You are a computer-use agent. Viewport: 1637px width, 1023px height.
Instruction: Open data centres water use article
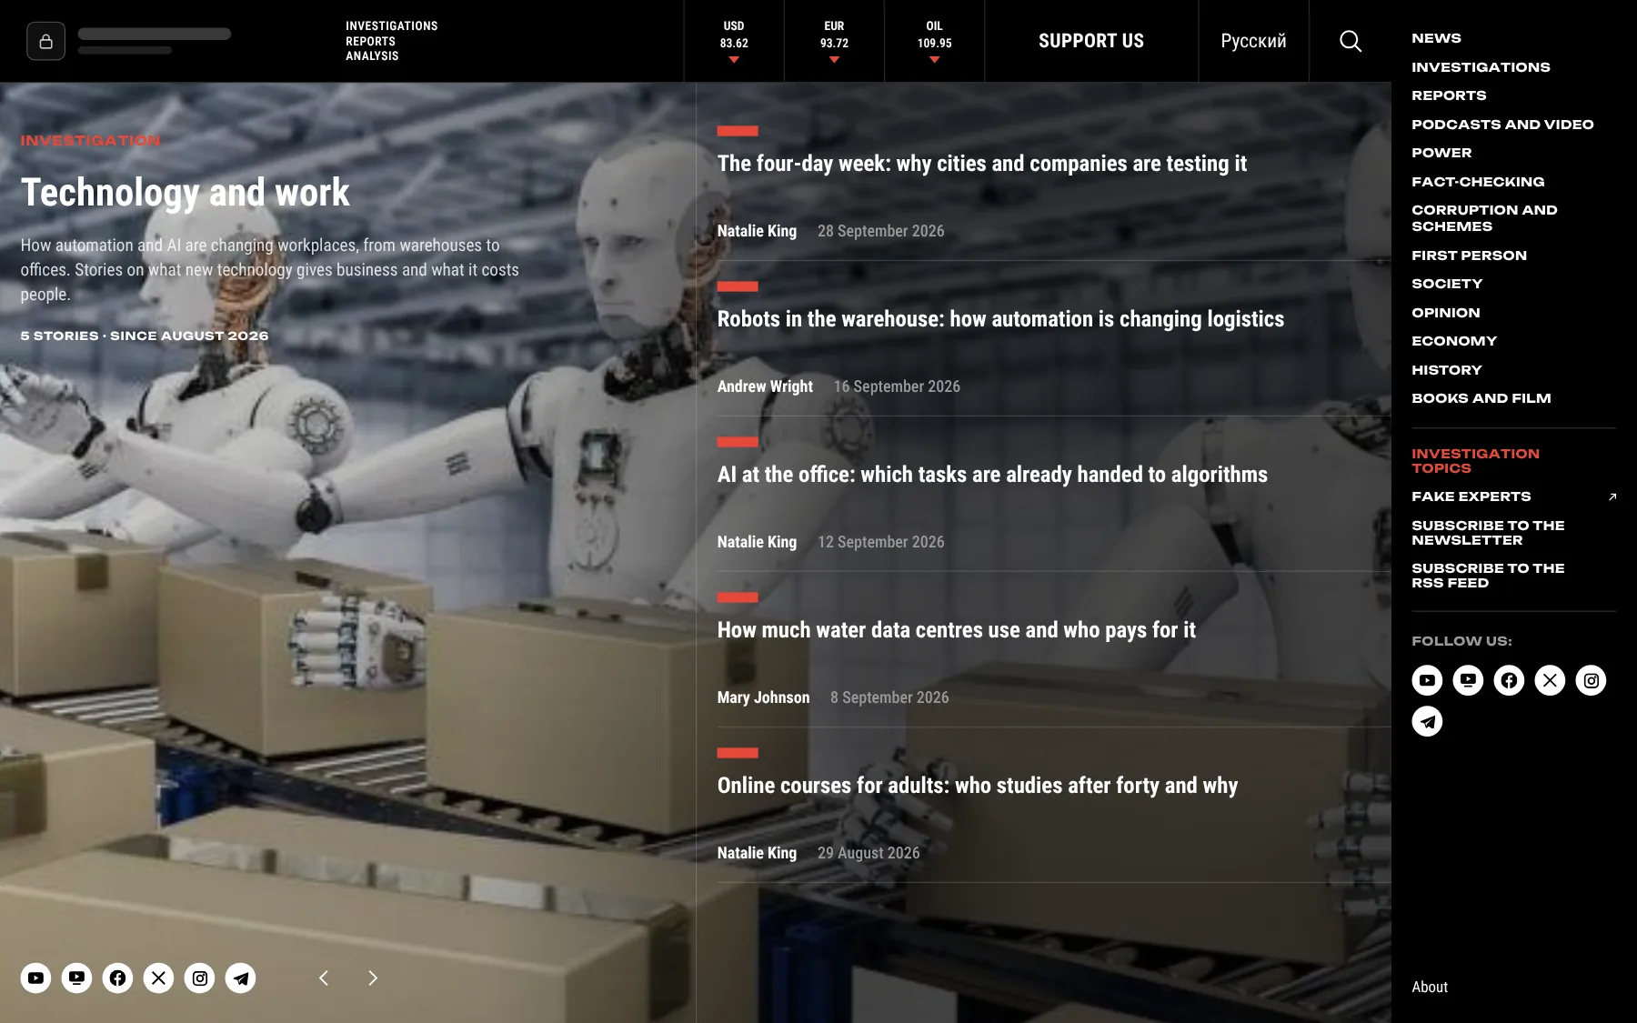click(x=956, y=630)
